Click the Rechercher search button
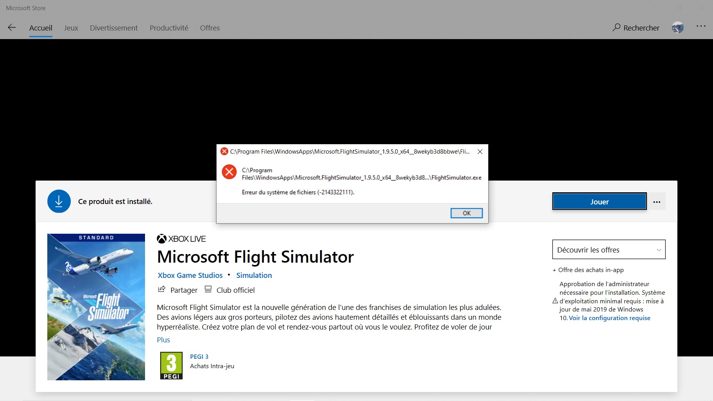 coord(636,28)
